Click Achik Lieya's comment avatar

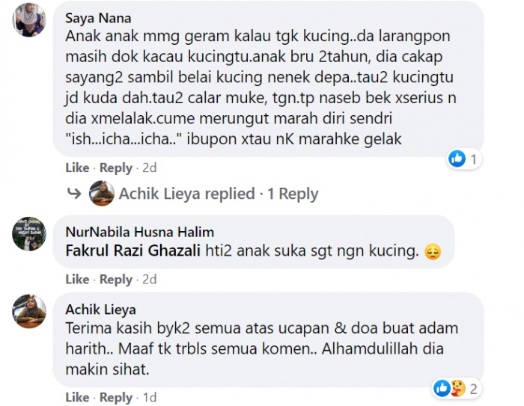(29, 310)
